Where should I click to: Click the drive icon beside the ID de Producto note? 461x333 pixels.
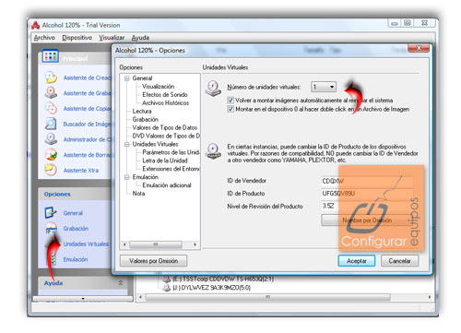click(213, 151)
